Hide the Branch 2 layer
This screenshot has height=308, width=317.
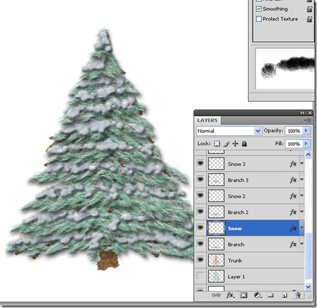point(200,211)
